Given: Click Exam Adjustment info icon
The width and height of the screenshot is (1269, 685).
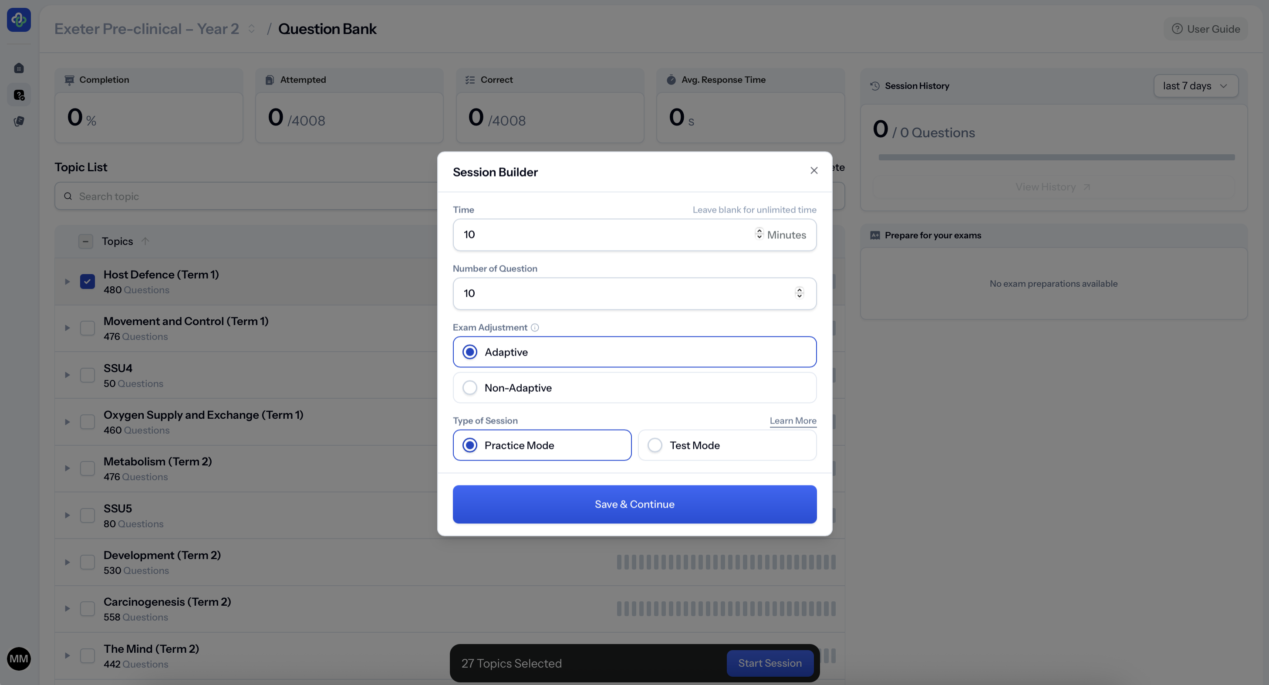Looking at the screenshot, I should click(534, 328).
